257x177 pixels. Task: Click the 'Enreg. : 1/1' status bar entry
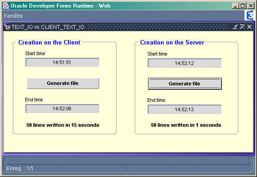pos(20,168)
